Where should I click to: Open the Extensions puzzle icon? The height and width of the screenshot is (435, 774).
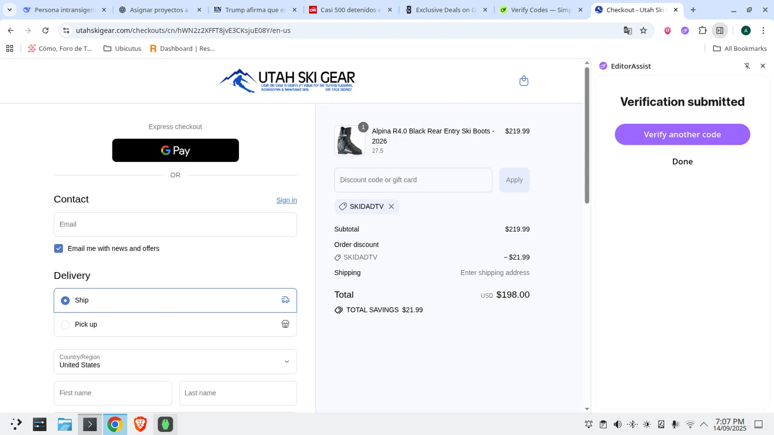click(702, 30)
